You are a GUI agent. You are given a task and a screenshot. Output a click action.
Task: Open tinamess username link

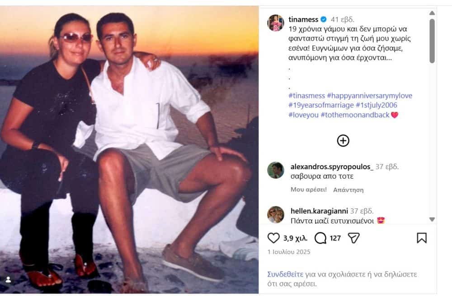tap(304, 19)
